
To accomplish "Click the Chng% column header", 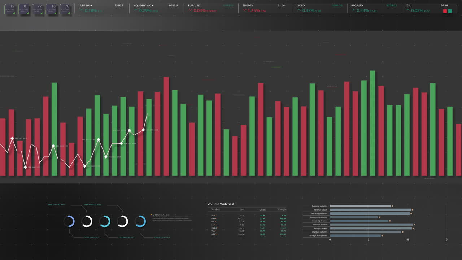I will tap(282, 209).
